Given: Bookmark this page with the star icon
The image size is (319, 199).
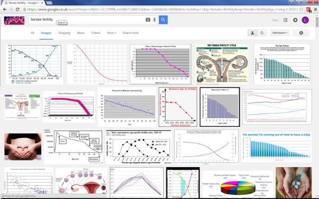Looking at the screenshot, I should coord(301,10).
